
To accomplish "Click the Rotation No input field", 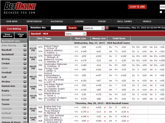I will click(59, 28).
